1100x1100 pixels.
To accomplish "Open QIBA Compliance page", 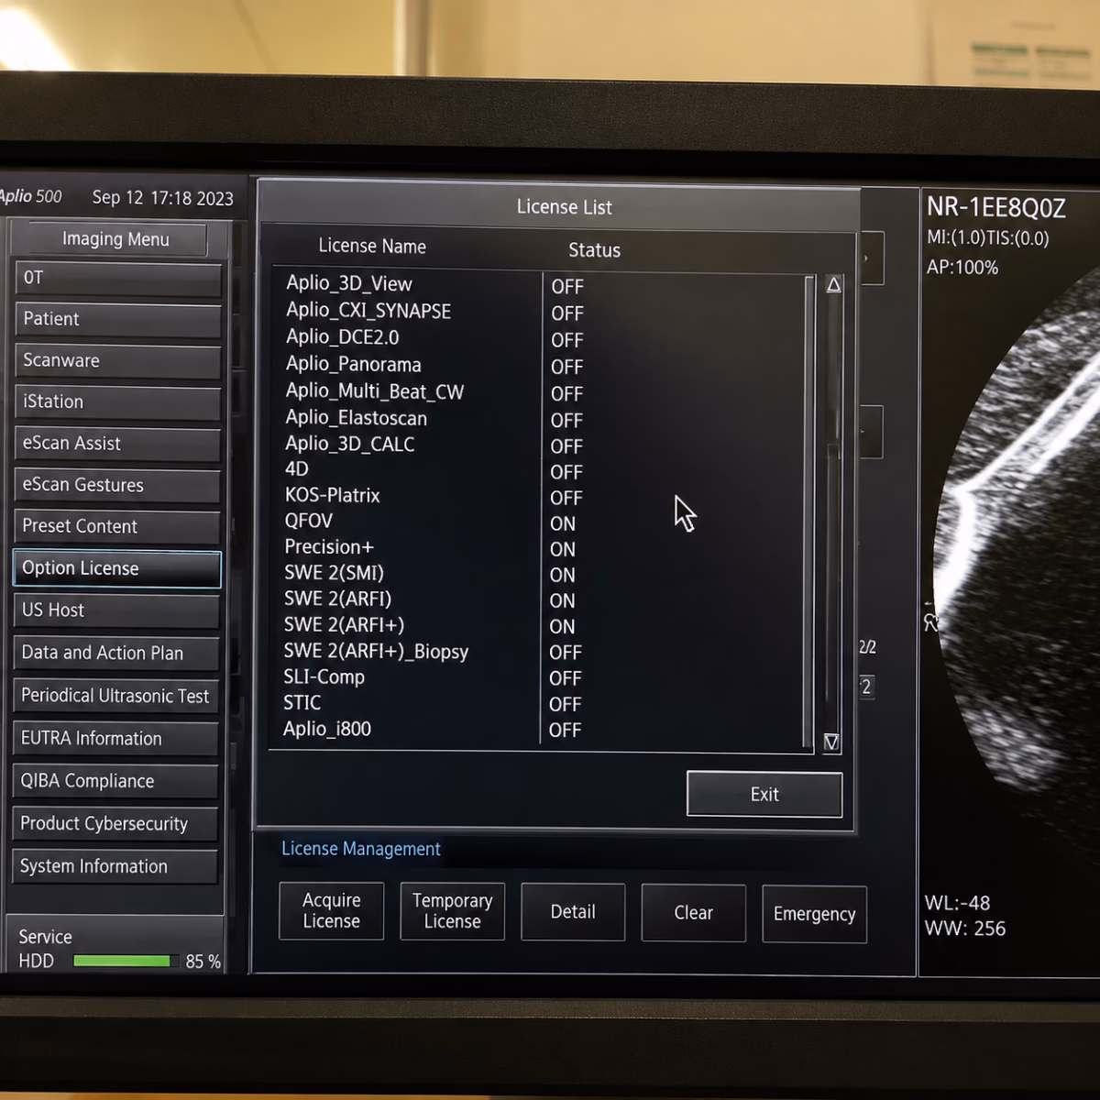I will coord(115,781).
